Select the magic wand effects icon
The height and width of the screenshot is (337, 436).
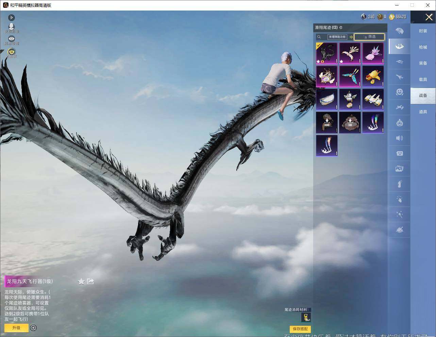click(400, 214)
